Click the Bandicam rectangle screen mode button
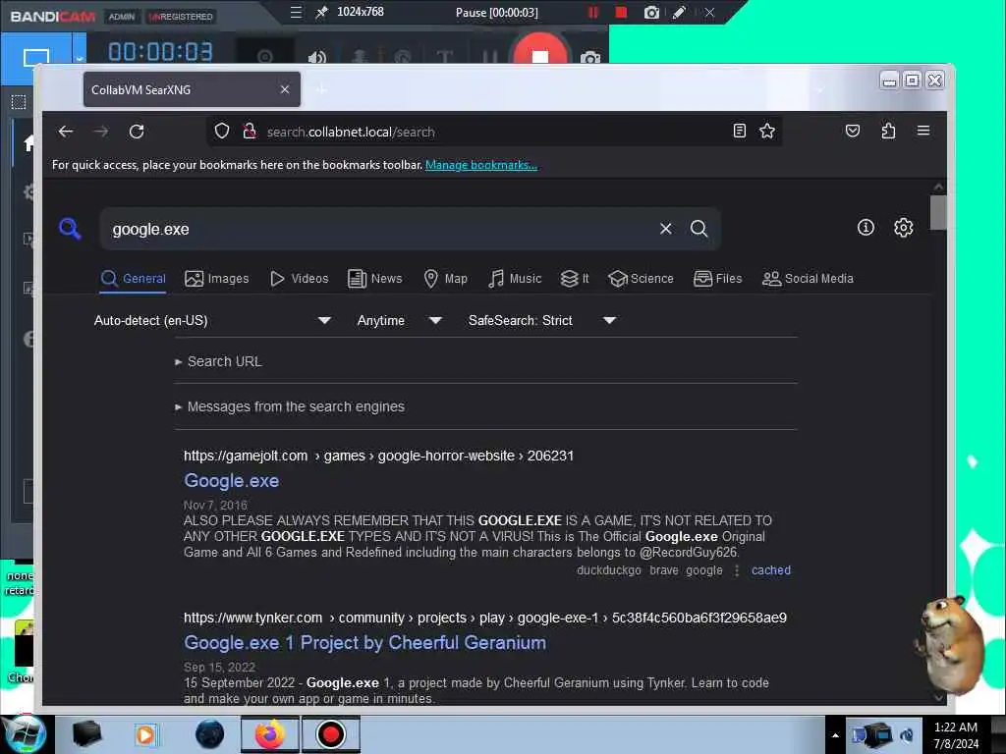This screenshot has height=754, width=1006. point(36,58)
